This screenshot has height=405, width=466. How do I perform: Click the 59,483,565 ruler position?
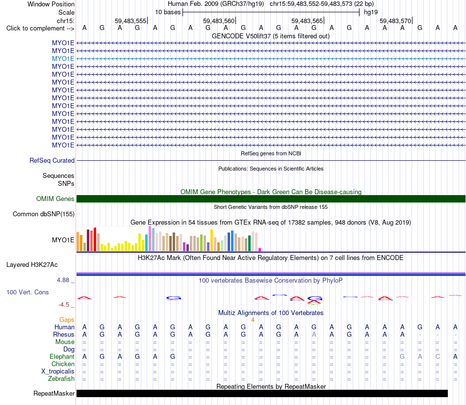pos(307,21)
